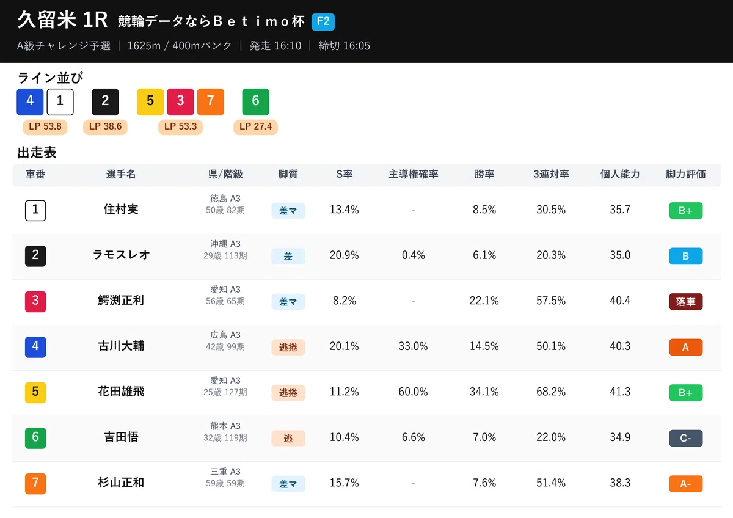Sort by the 3連対率 column header
Image resolution: width=733 pixels, height=518 pixels.
pyautogui.click(x=551, y=174)
